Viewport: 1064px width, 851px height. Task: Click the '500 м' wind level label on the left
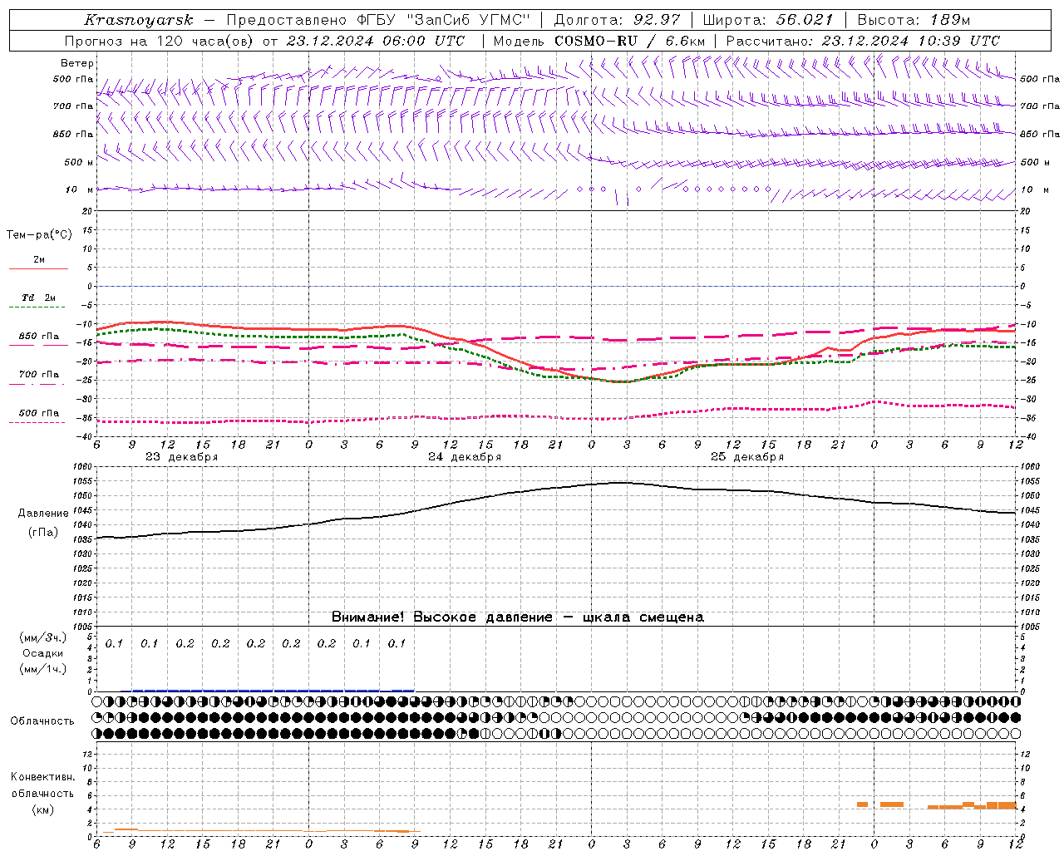tap(80, 162)
